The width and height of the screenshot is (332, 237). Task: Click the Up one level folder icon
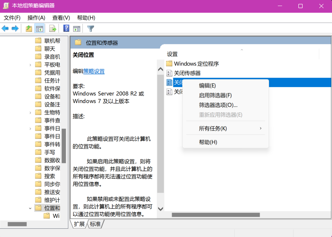click(x=29, y=29)
